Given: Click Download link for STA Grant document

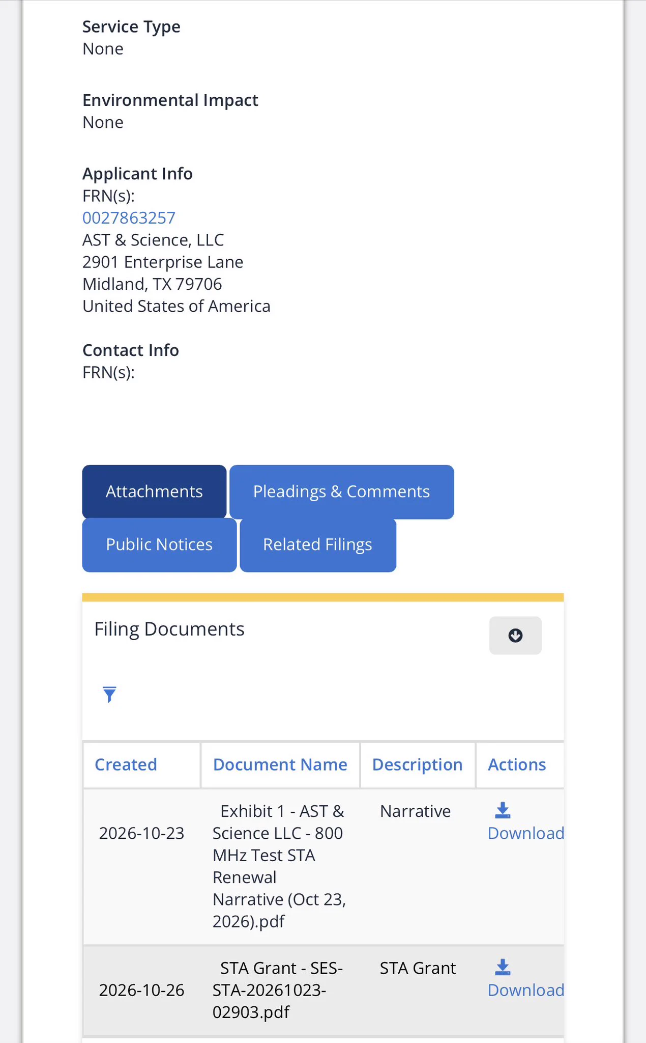Looking at the screenshot, I should point(526,990).
